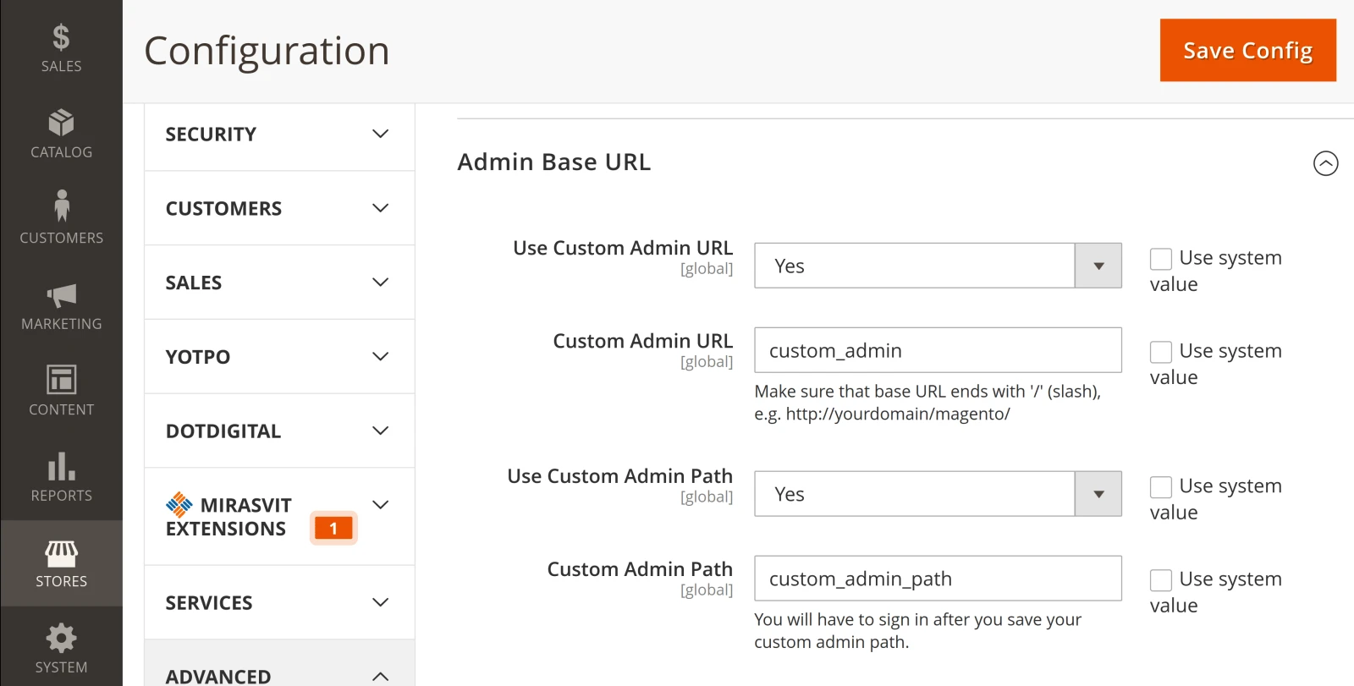The height and width of the screenshot is (686, 1354).
Task: Open the Use Custom Admin Path dropdown
Action: coord(938,494)
